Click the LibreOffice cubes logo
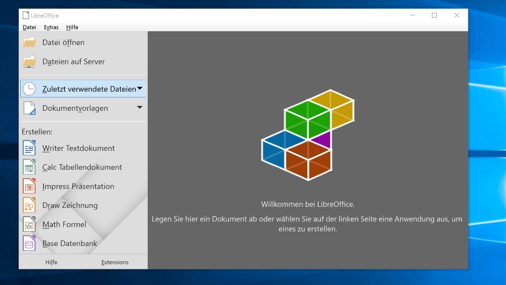This screenshot has height=285, width=506. click(x=308, y=135)
